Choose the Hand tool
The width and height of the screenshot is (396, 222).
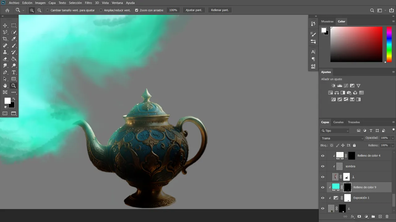5,86
